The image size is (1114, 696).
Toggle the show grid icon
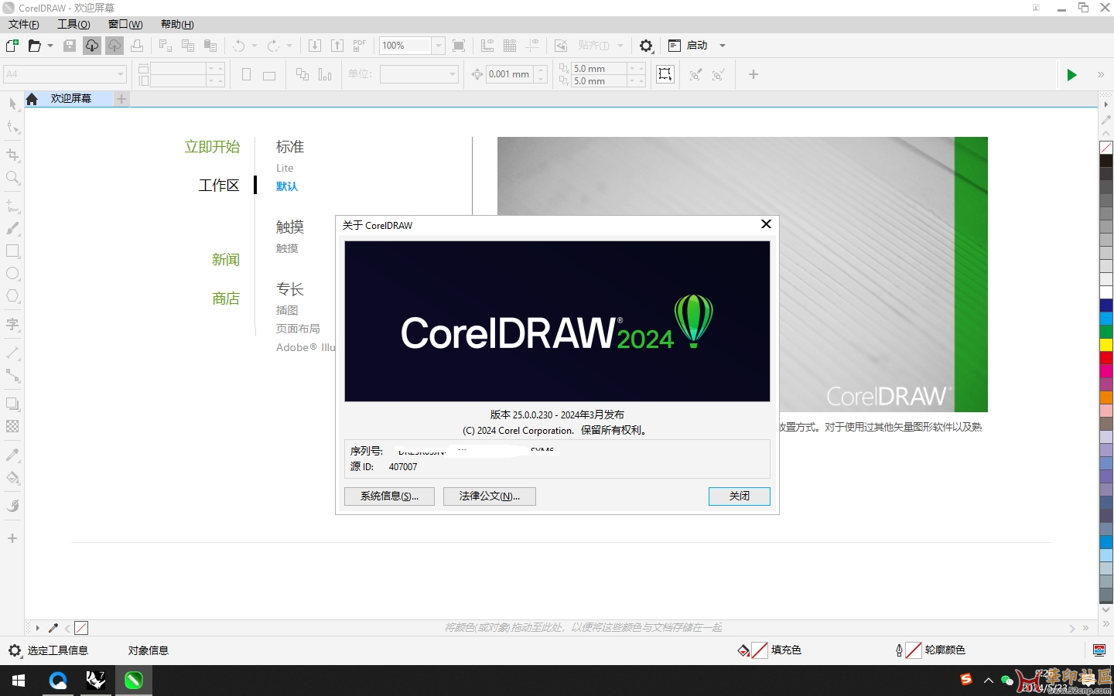(x=510, y=46)
